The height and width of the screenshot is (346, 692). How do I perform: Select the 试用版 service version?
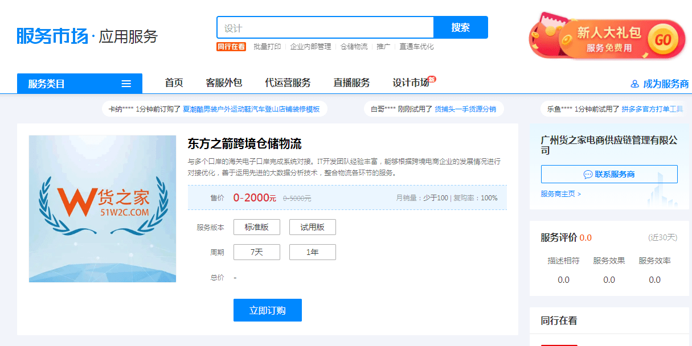point(313,227)
